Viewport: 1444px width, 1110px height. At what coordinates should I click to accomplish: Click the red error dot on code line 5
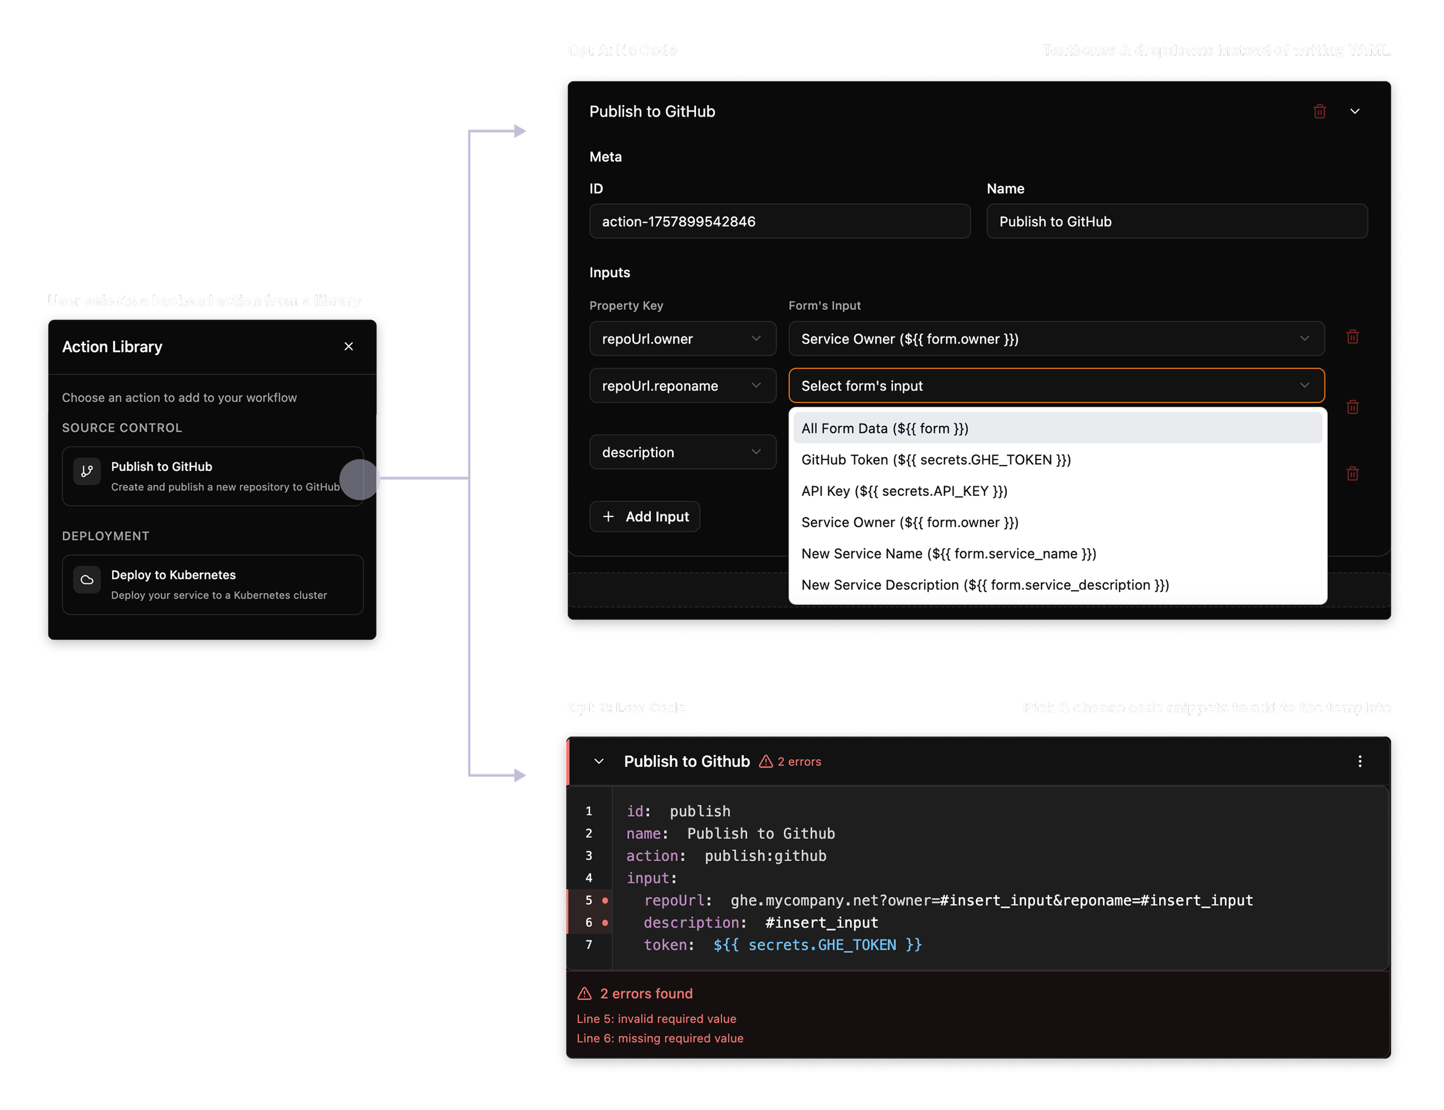tap(605, 900)
